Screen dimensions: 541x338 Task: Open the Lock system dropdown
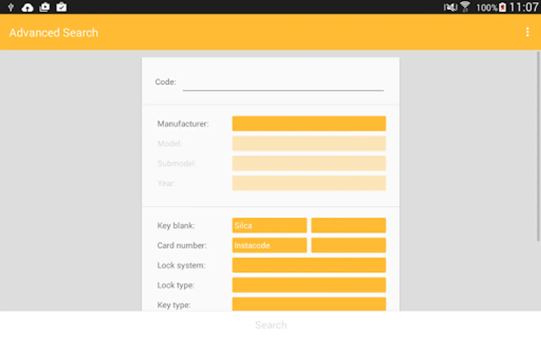tap(309, 265)
